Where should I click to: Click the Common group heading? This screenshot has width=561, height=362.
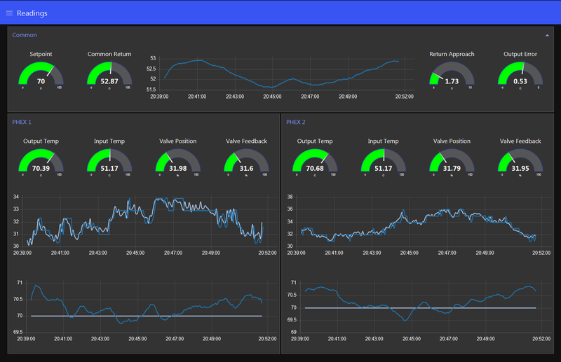pyautogui.click(x=25, y=35)
